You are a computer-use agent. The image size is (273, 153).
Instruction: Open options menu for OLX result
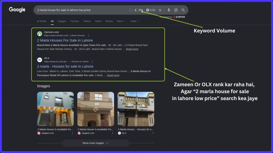(92, 62)
